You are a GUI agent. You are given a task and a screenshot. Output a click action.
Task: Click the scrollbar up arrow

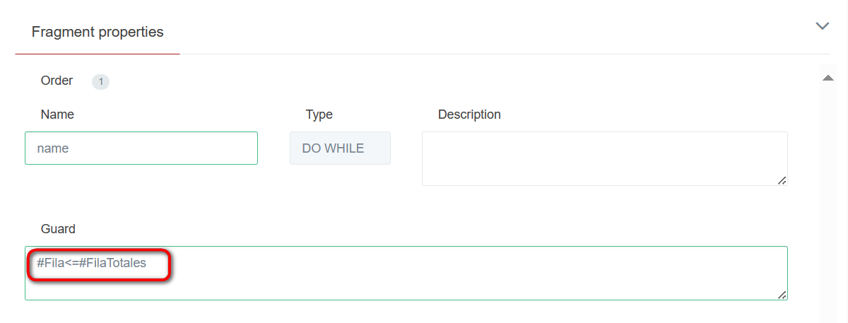coord(829,78)
